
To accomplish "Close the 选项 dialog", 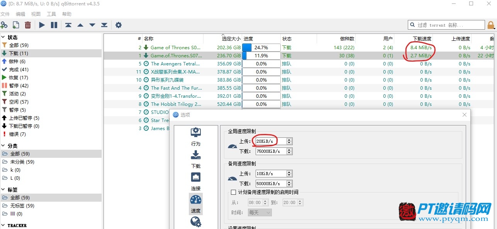I will 465,115.
